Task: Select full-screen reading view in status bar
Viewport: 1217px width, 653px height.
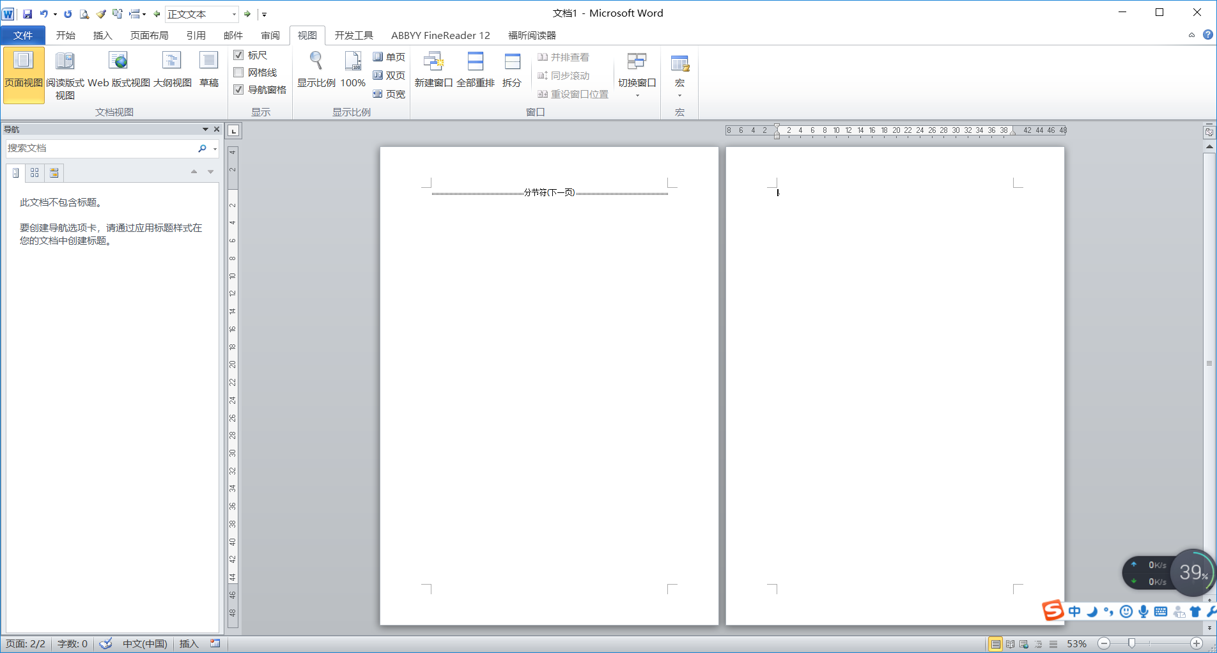Action: pyautogui.click(x=1010, y=644)
